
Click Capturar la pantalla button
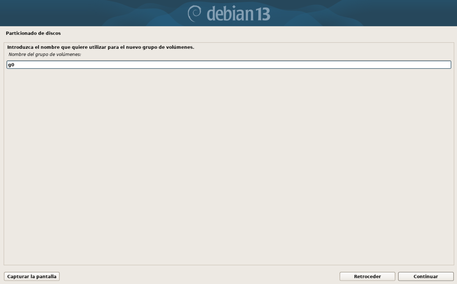click(32, 276)
